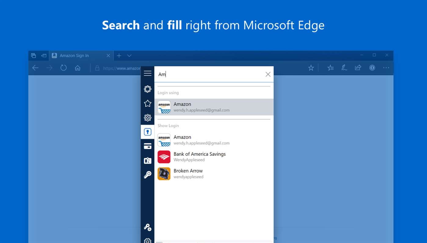Open the password generator icon
The width and height of the screenshot is (427, 243).
[x=148, y=227]
